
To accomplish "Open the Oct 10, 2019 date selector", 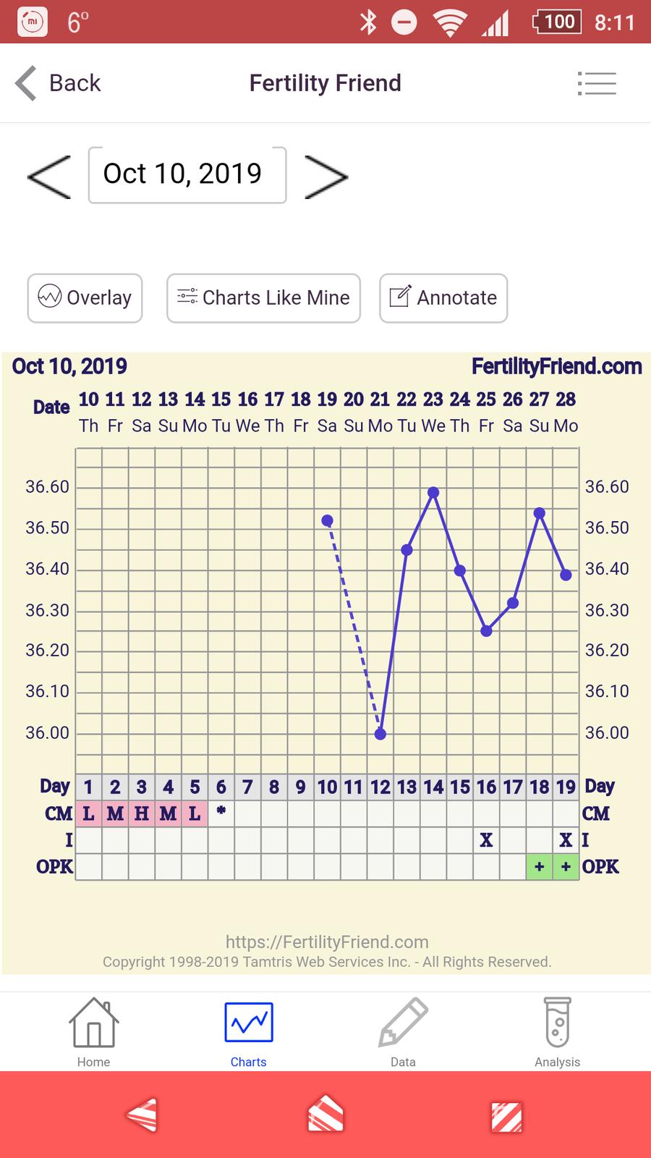I will click(x=187, y=174).
